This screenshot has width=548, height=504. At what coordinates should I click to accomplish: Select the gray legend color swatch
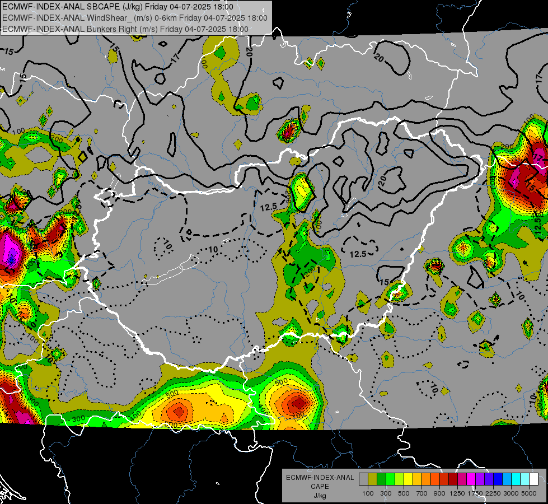click(363, 479)
